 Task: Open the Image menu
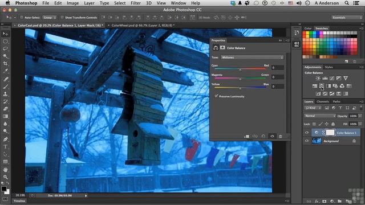(72, 3)
